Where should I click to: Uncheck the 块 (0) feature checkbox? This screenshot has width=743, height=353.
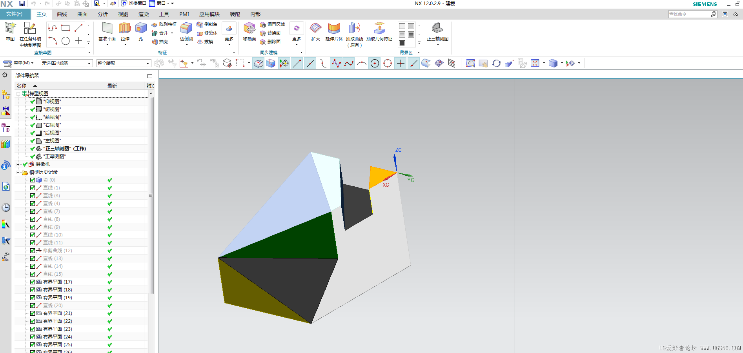(x=33, y=180)
